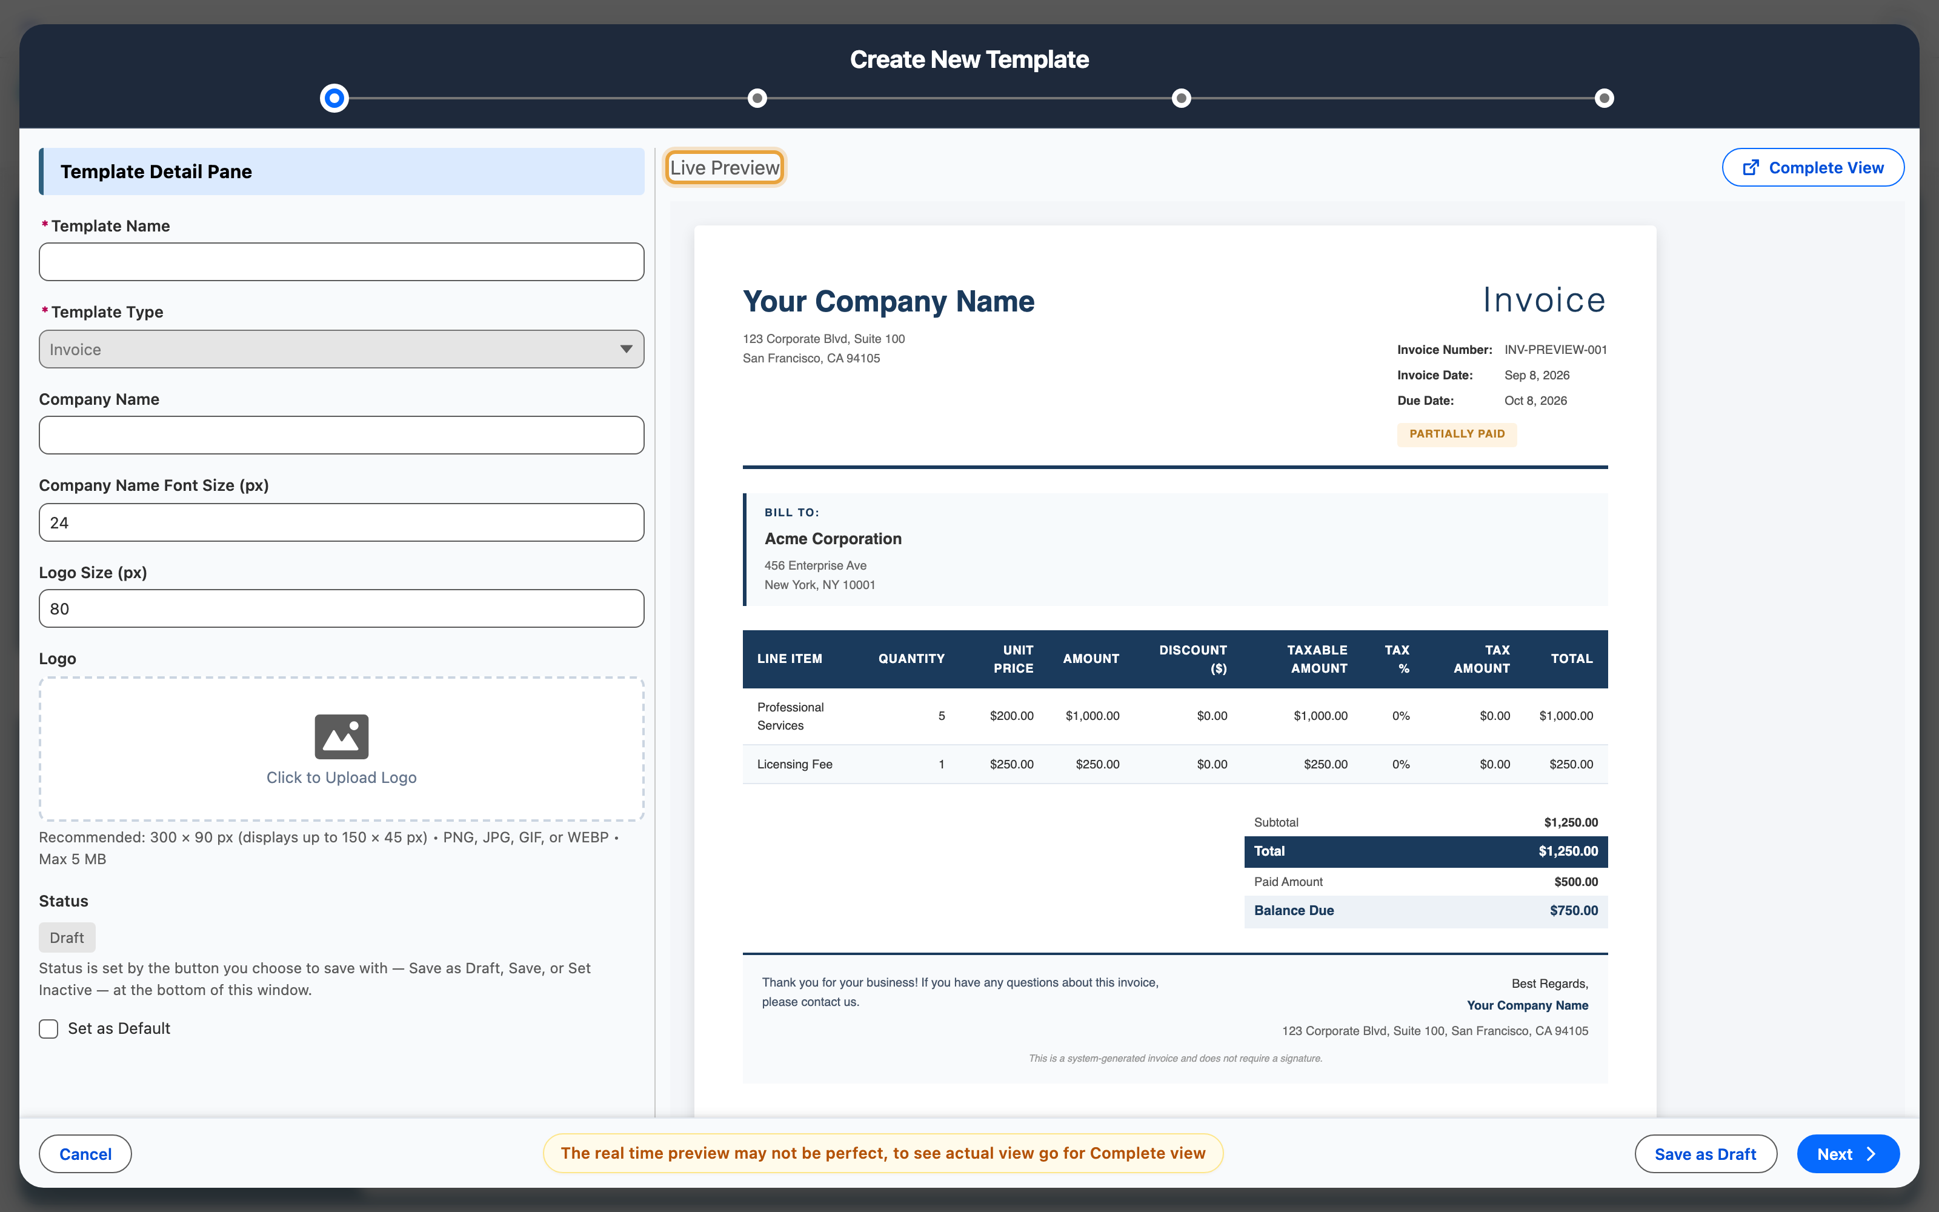The image size is (1939, 1212).
Task: Open the Complete View
Action: [x=1812, y=167]
